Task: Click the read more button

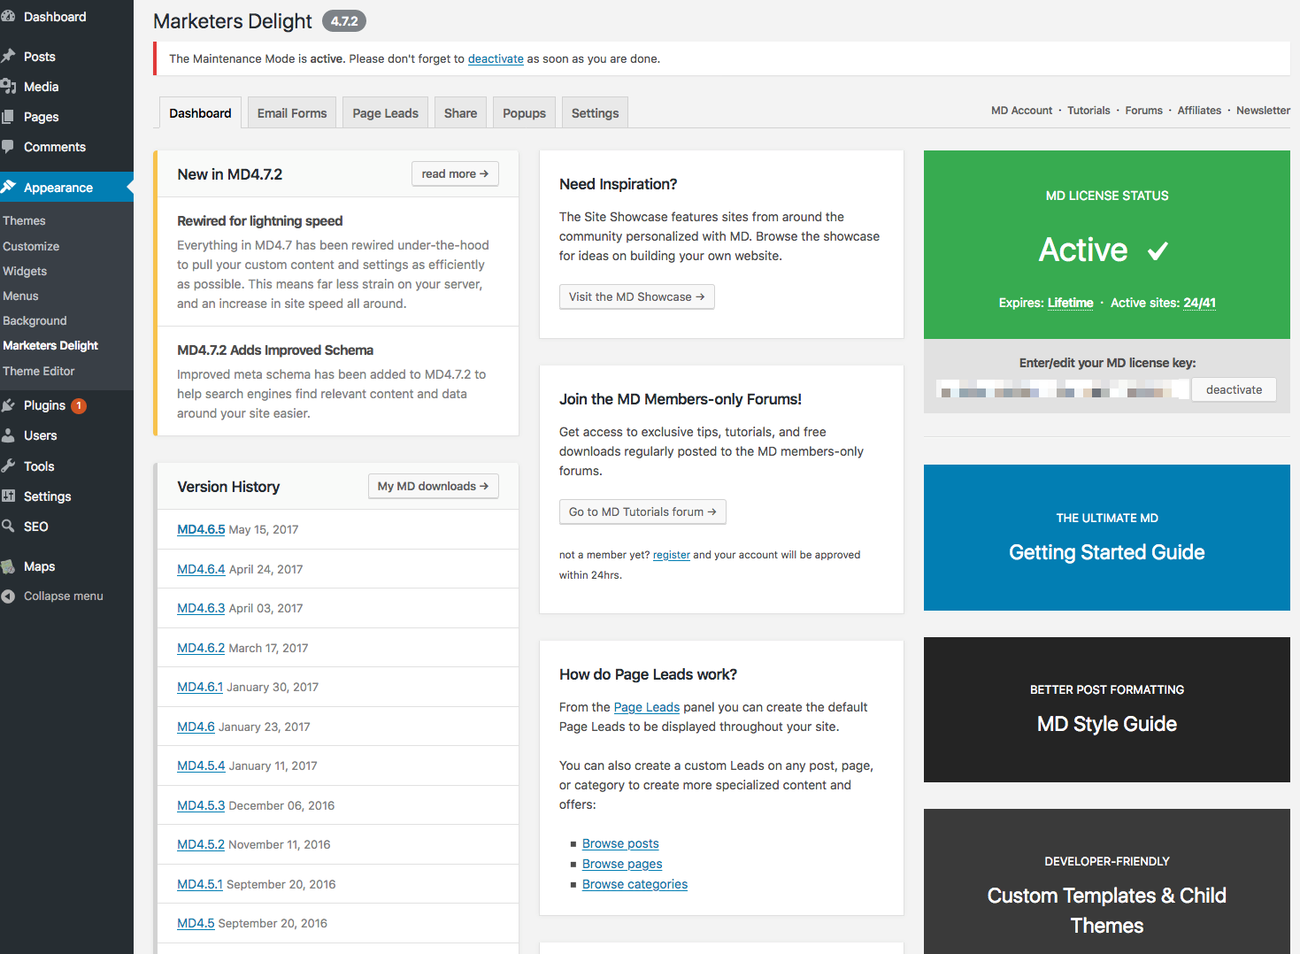Action: pyautogui.click(x=455, y=174)
